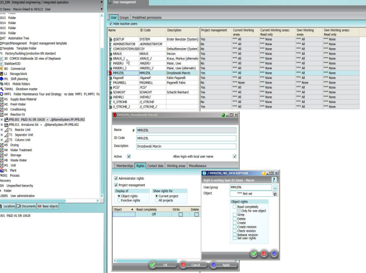366x273 pixels.
Task: Click BO Commercial icon in tree
Action: coord(1,69)
